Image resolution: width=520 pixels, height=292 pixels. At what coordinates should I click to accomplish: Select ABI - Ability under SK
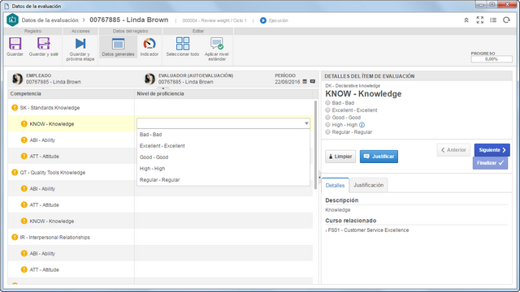pyautogui.click(x=71, y=140)
